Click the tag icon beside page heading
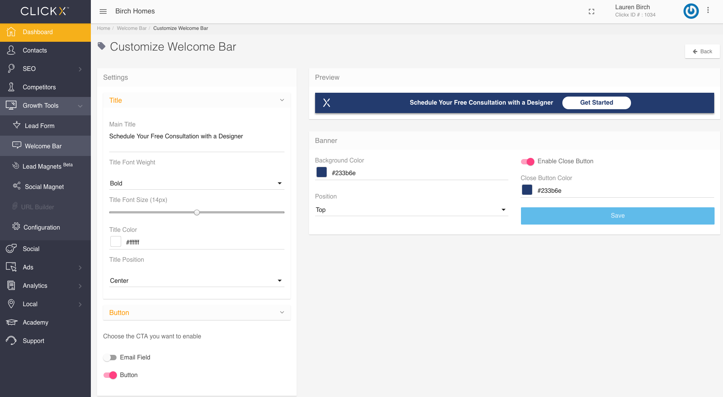This screenshot has height=397, width=723. pyautogui.click(x=102, y=46)
